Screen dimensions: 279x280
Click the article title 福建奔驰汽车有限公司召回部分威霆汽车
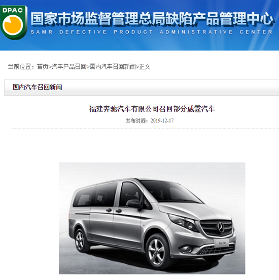(x=152, y=109)
